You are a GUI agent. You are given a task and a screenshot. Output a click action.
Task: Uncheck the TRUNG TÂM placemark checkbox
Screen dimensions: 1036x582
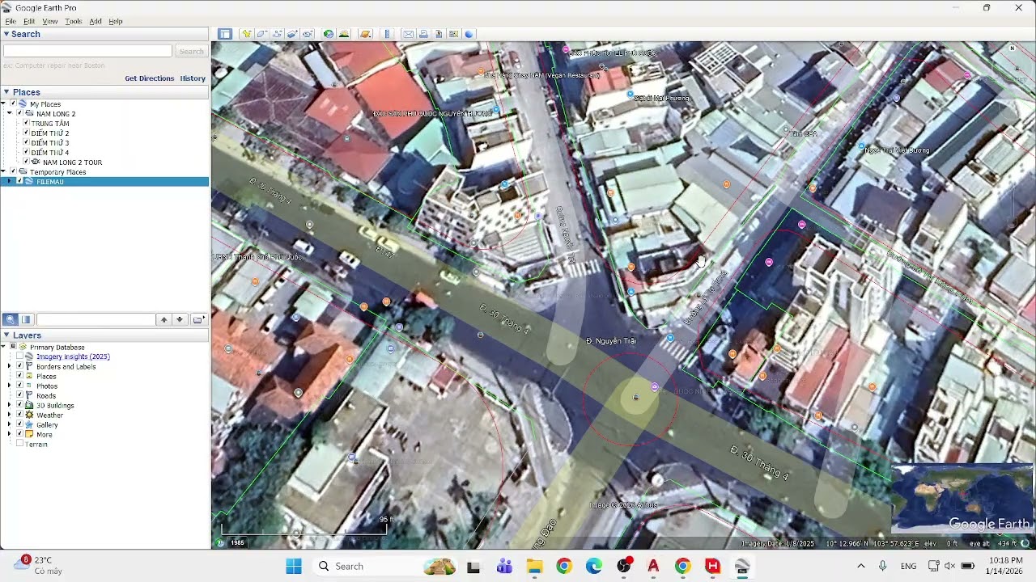(26, 124)
